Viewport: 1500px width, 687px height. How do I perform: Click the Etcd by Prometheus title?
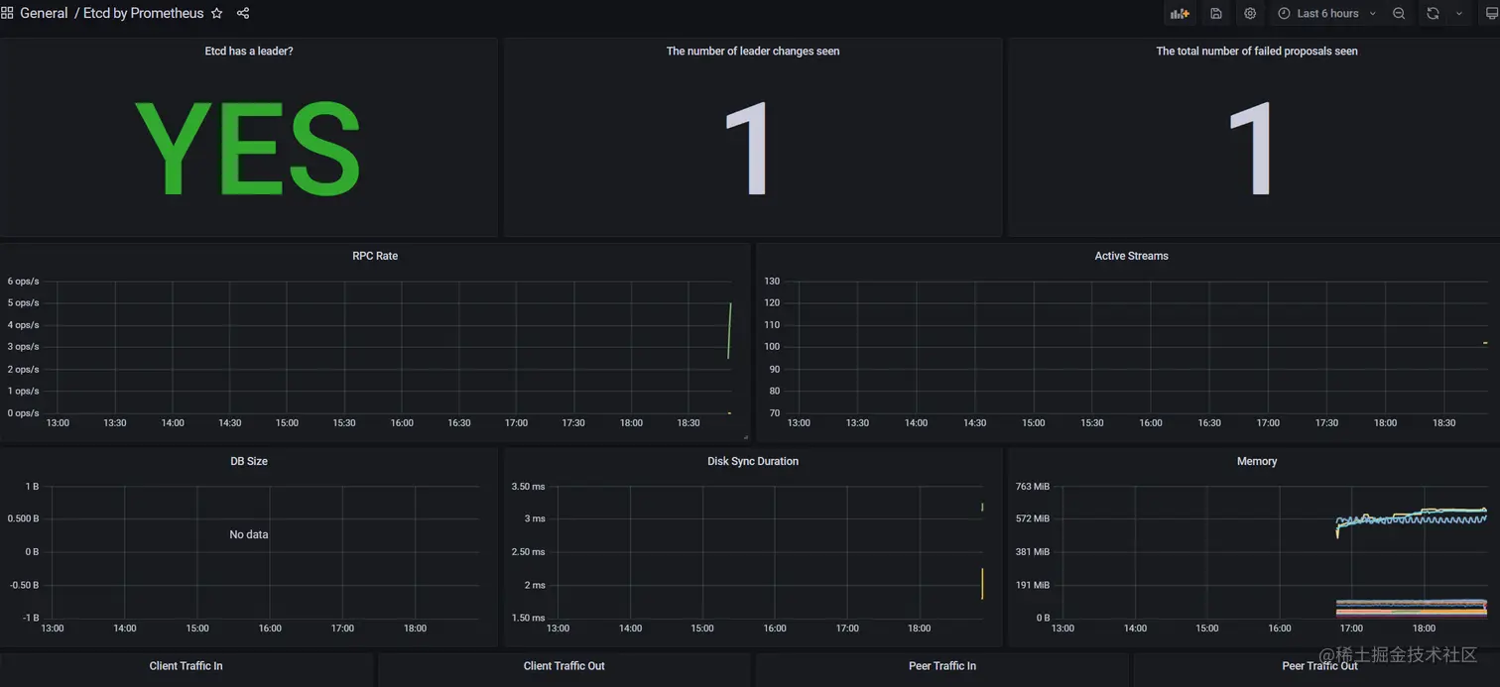tap(143, 14)
